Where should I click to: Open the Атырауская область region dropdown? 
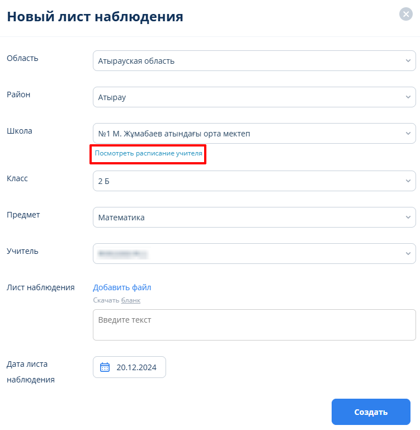coord(246,61)
